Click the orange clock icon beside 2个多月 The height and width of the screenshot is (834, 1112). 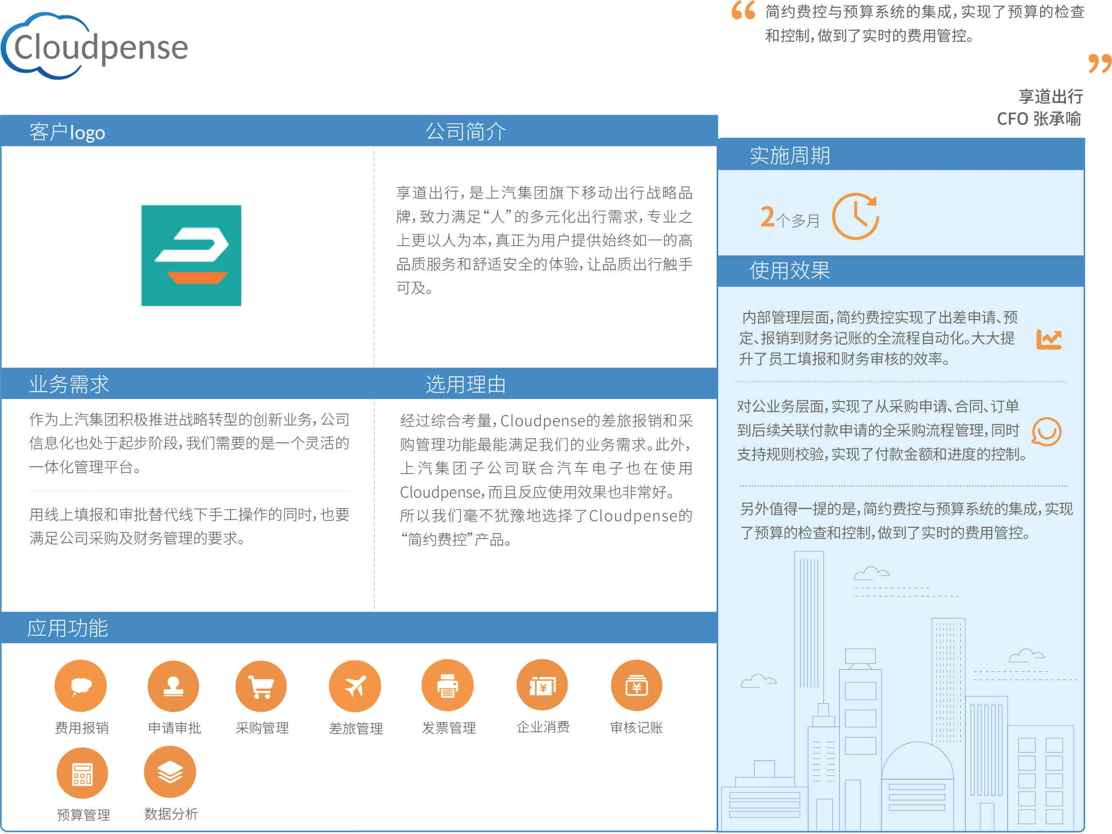[855, 216]
